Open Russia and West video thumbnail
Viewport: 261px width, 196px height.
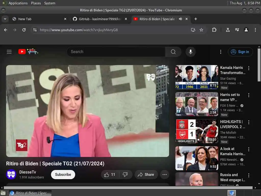[x=197, y=179]
